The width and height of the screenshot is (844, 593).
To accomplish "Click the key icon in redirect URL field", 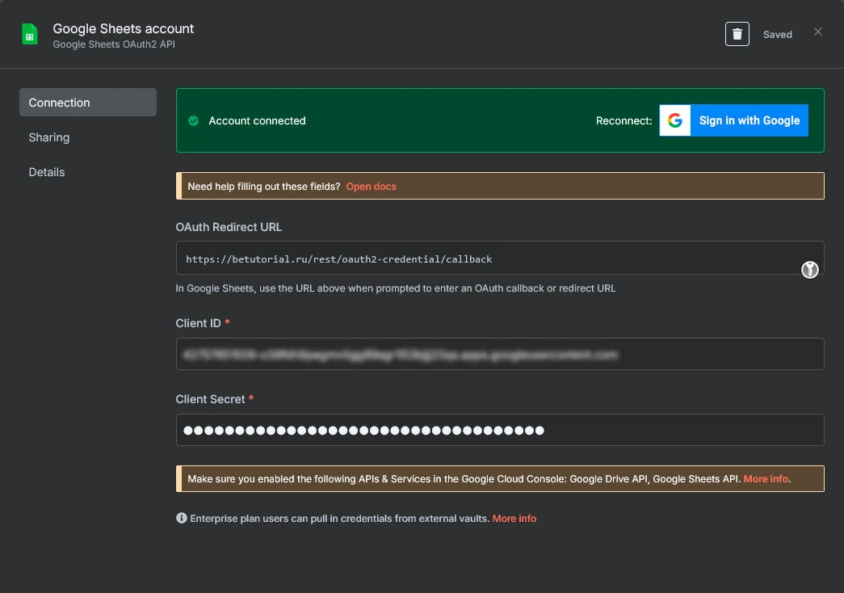I will coord(810,270).
